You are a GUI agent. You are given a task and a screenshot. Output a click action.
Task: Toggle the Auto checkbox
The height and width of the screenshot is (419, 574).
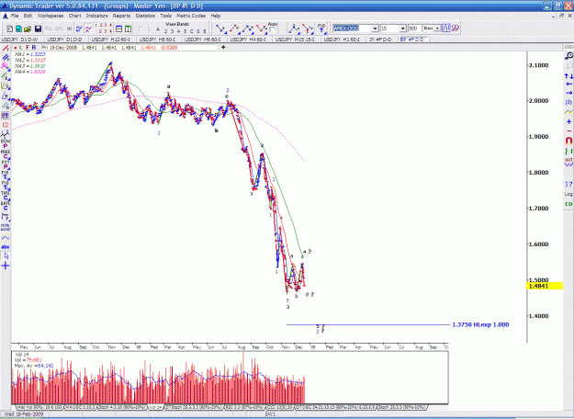[273, 30]
